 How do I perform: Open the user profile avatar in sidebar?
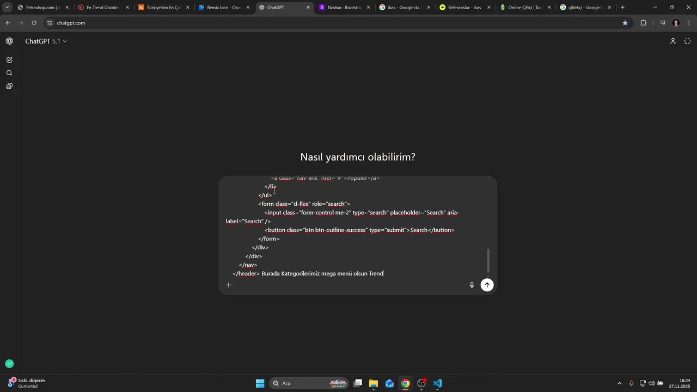point(9,364)
